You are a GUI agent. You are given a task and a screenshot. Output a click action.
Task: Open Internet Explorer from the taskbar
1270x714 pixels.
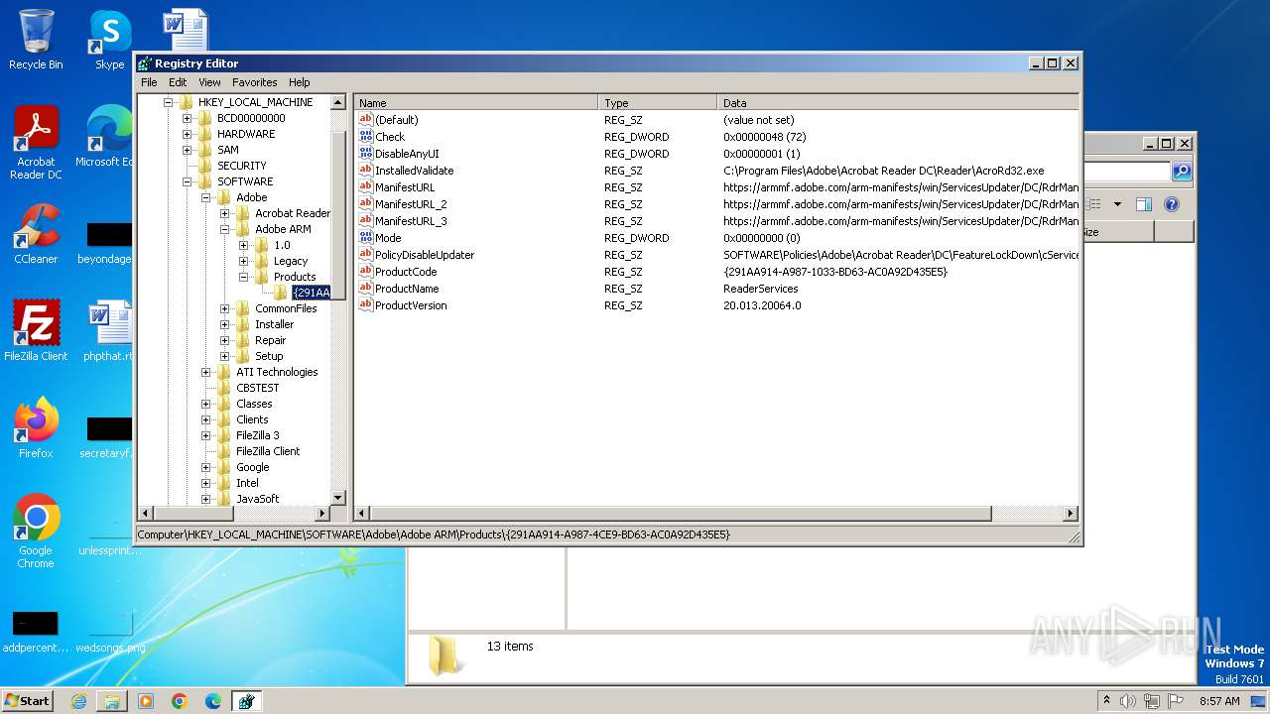[x=78, y=701]
